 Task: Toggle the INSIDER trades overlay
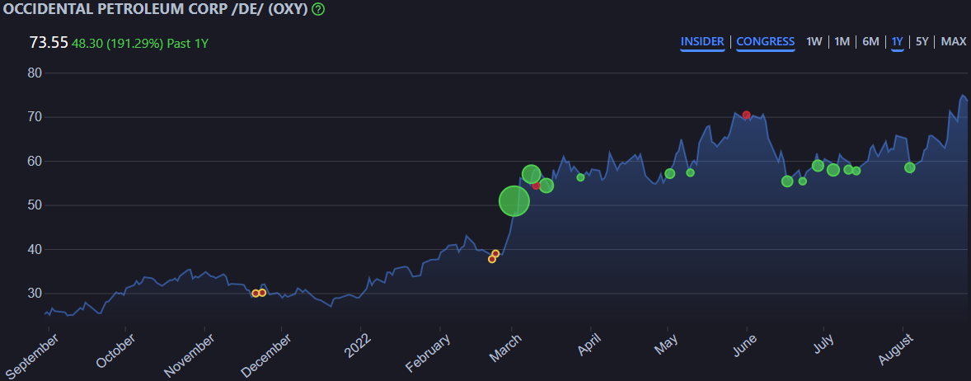(702, 41)
